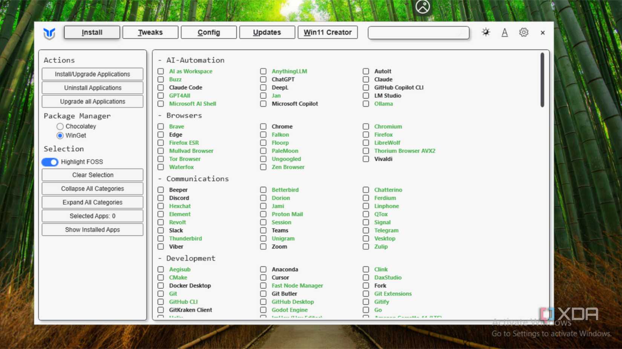Image resolution: width=622 pixels, height=349 pixels.
Task: Focus the search input field
Action: click(x=418, y=33)
